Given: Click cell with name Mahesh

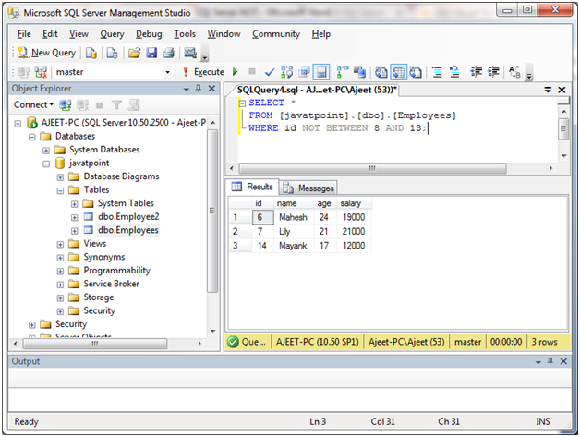Looking at the screenshot, I should tap(294, 217).
